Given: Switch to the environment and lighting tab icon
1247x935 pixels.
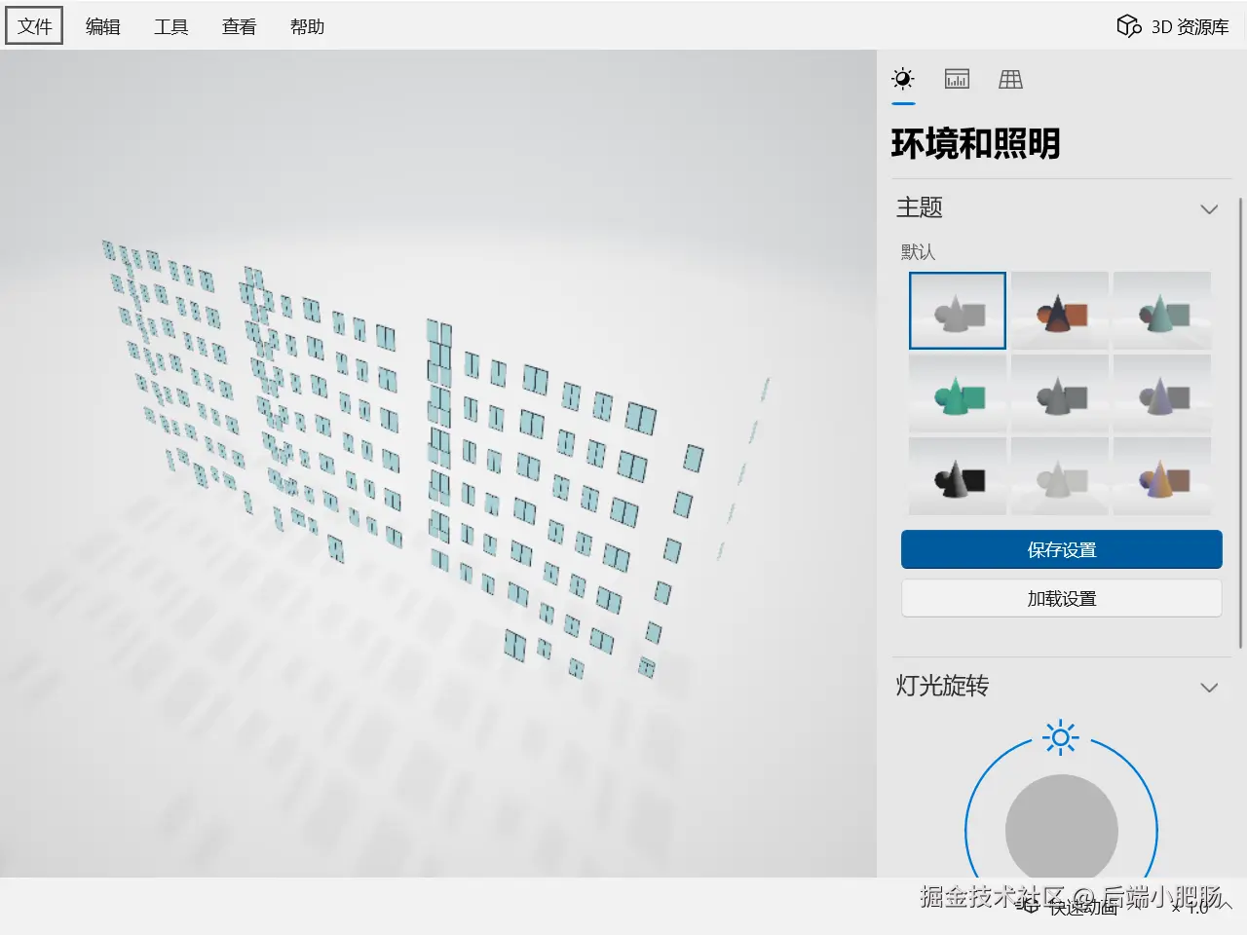Looking at the screenshot, I should coord(903,79).
